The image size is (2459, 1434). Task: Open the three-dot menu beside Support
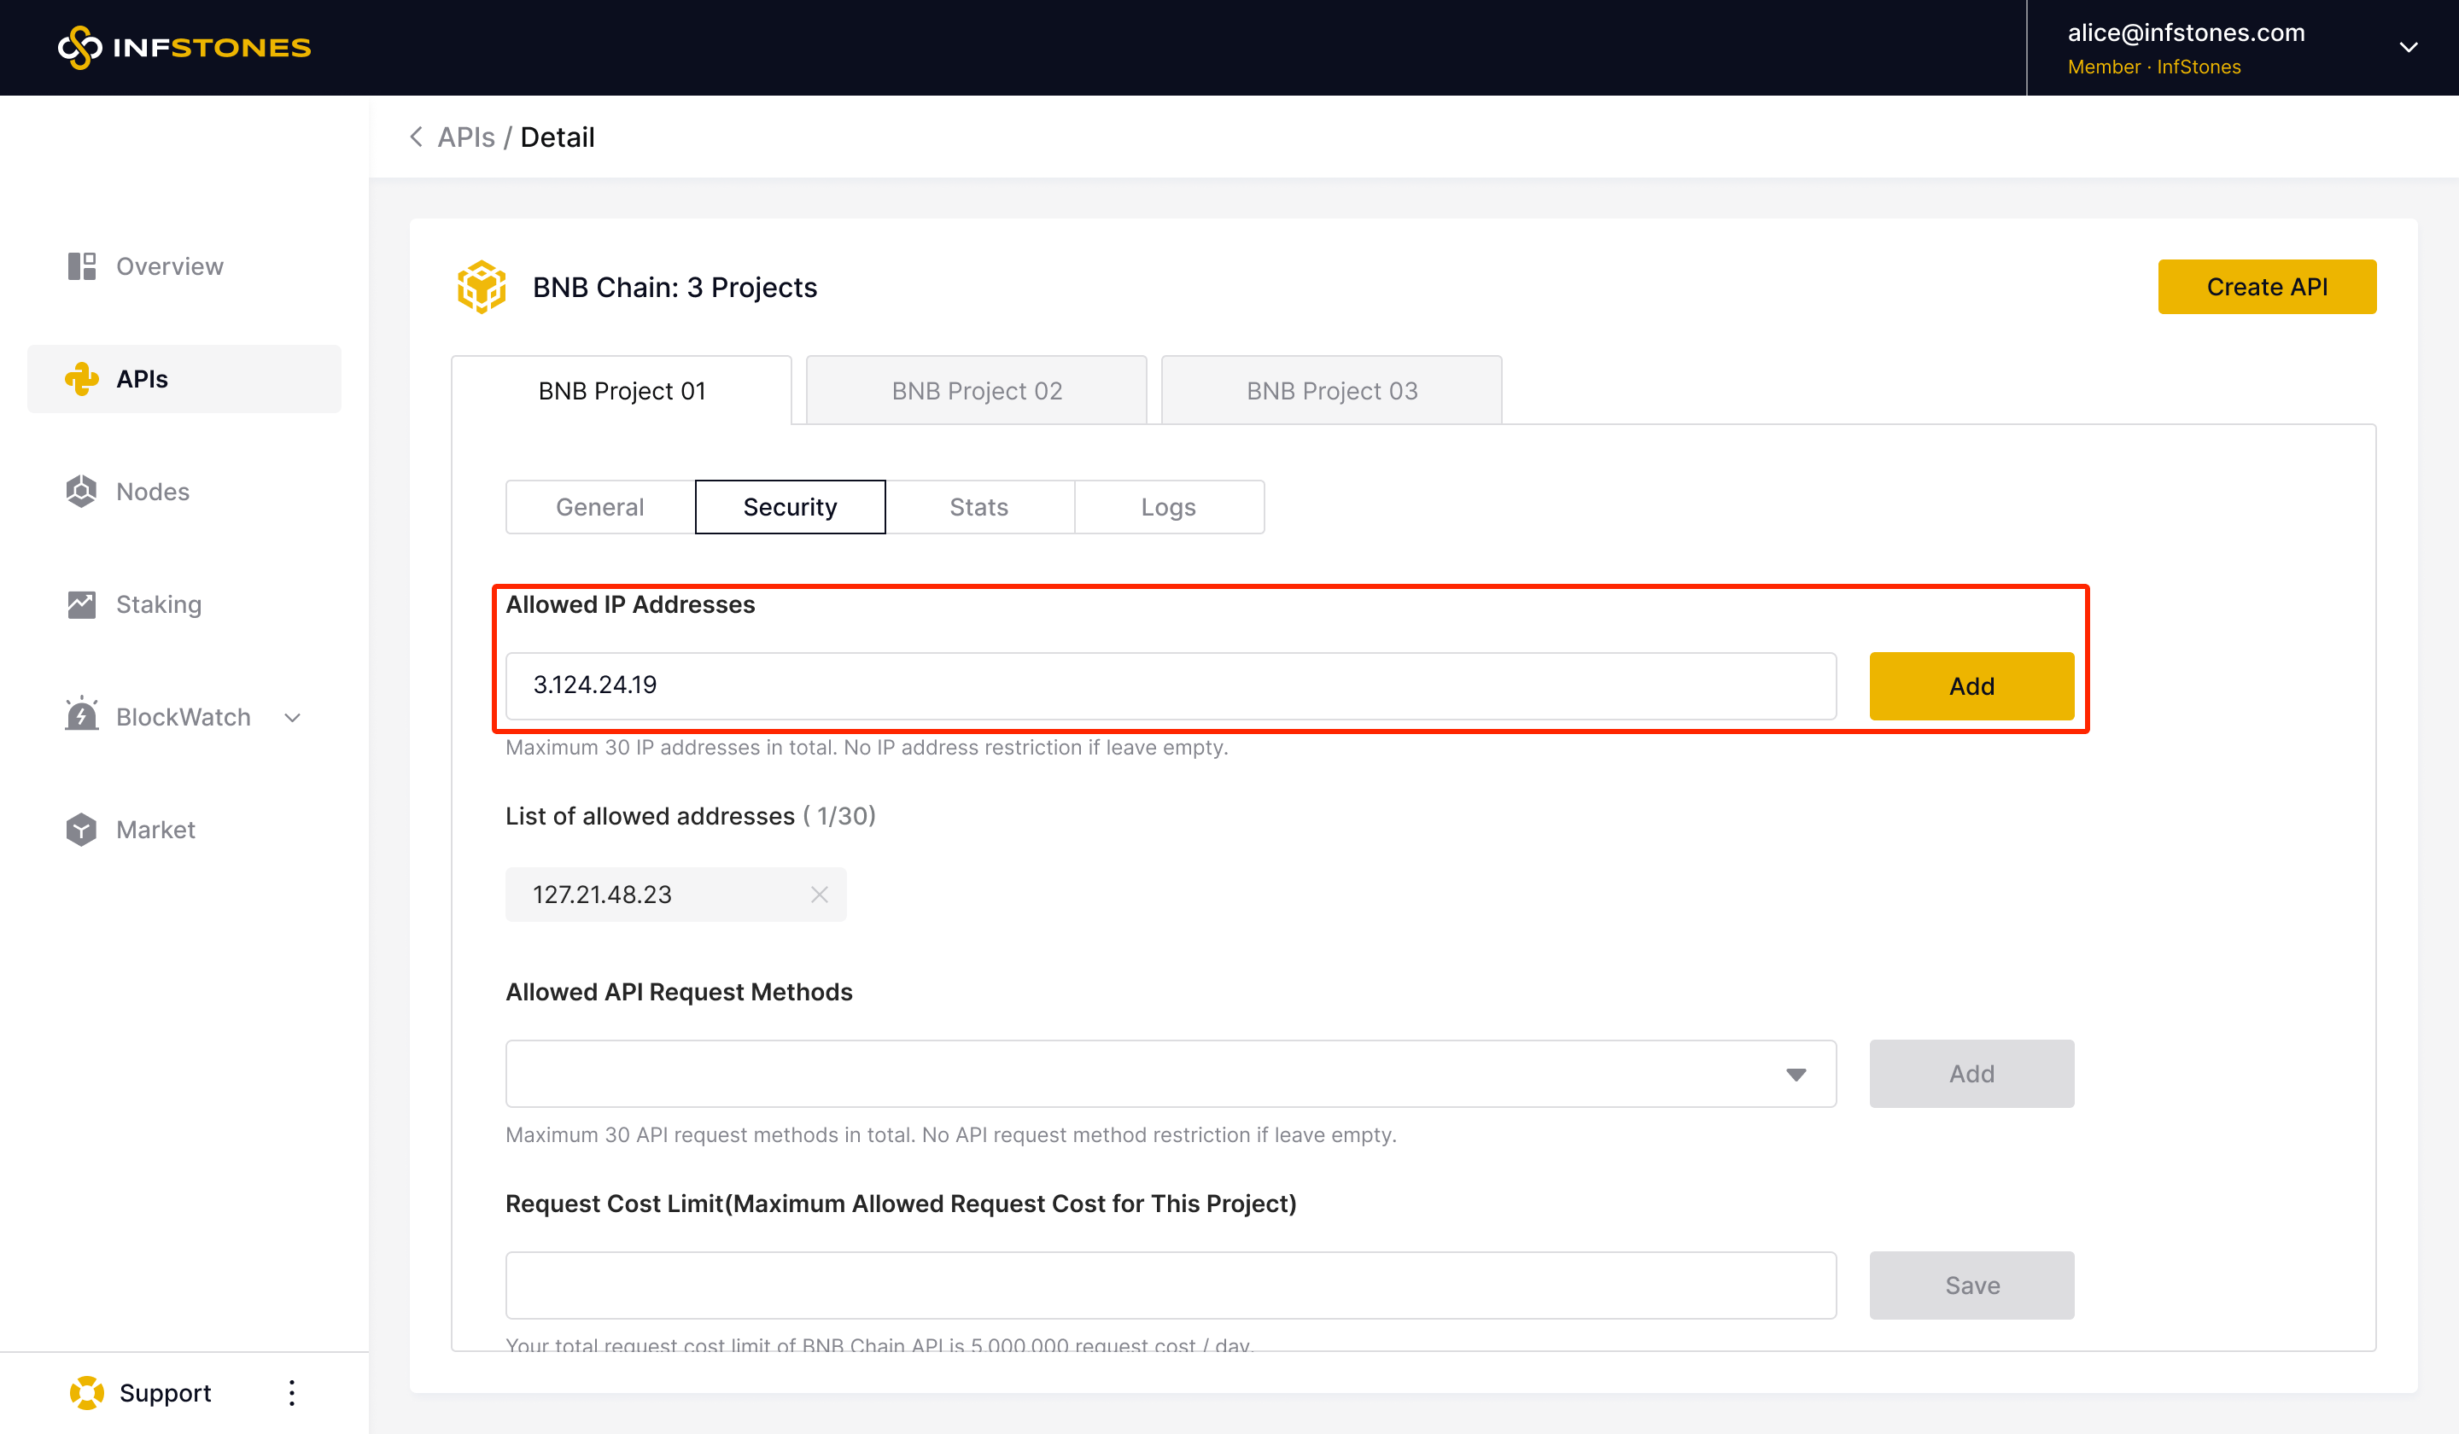point(292,1392)
